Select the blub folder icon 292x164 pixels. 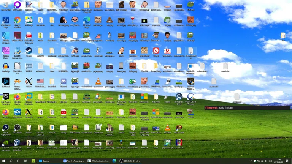click(x=29, y=144)
